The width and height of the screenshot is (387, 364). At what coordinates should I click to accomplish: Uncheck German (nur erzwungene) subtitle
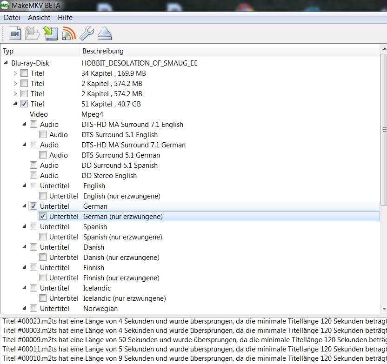pyautogui.click(x=43, y=216)
